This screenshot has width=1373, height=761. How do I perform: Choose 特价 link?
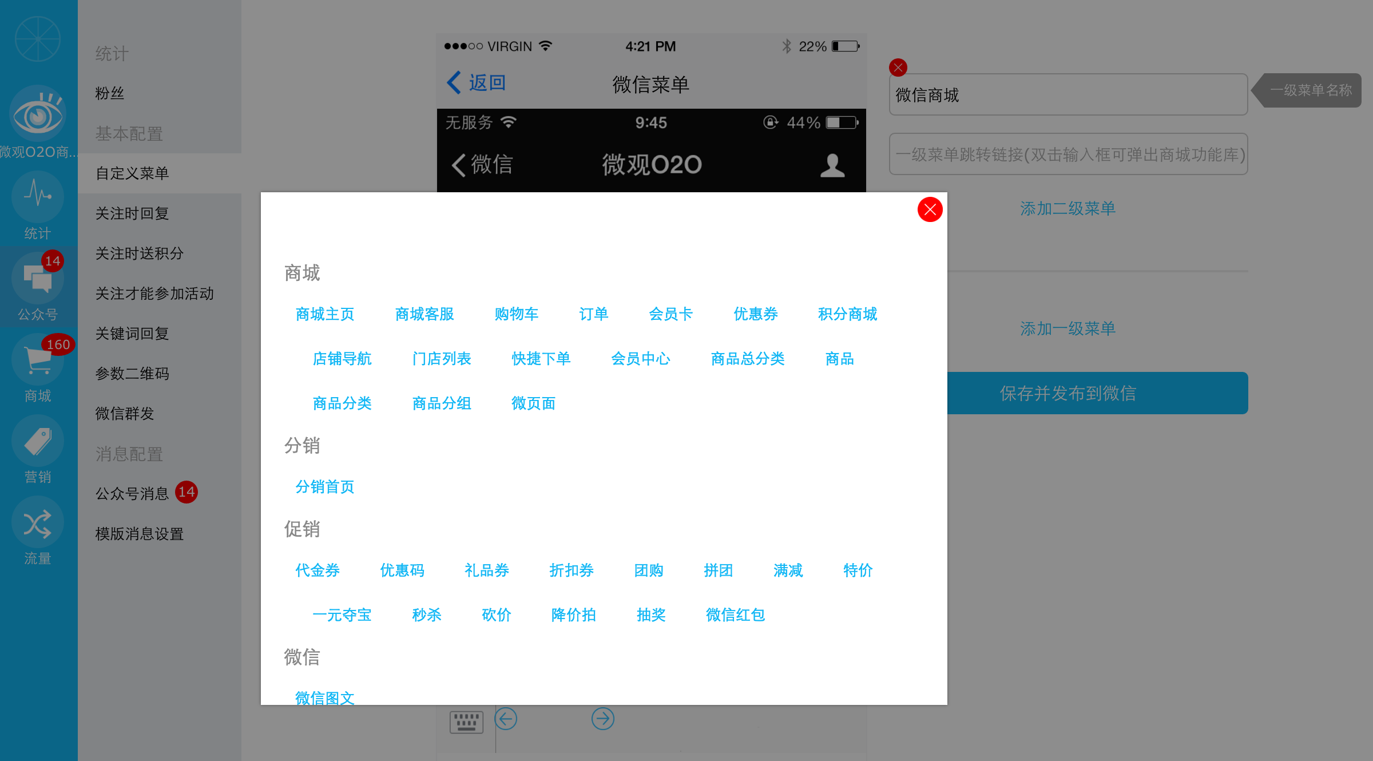(858, 570)
